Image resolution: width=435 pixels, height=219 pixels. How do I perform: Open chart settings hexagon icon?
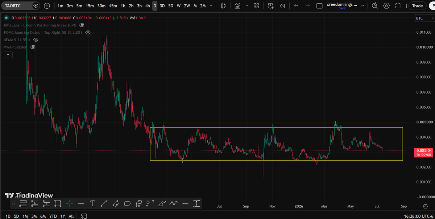tap(386, 6)
